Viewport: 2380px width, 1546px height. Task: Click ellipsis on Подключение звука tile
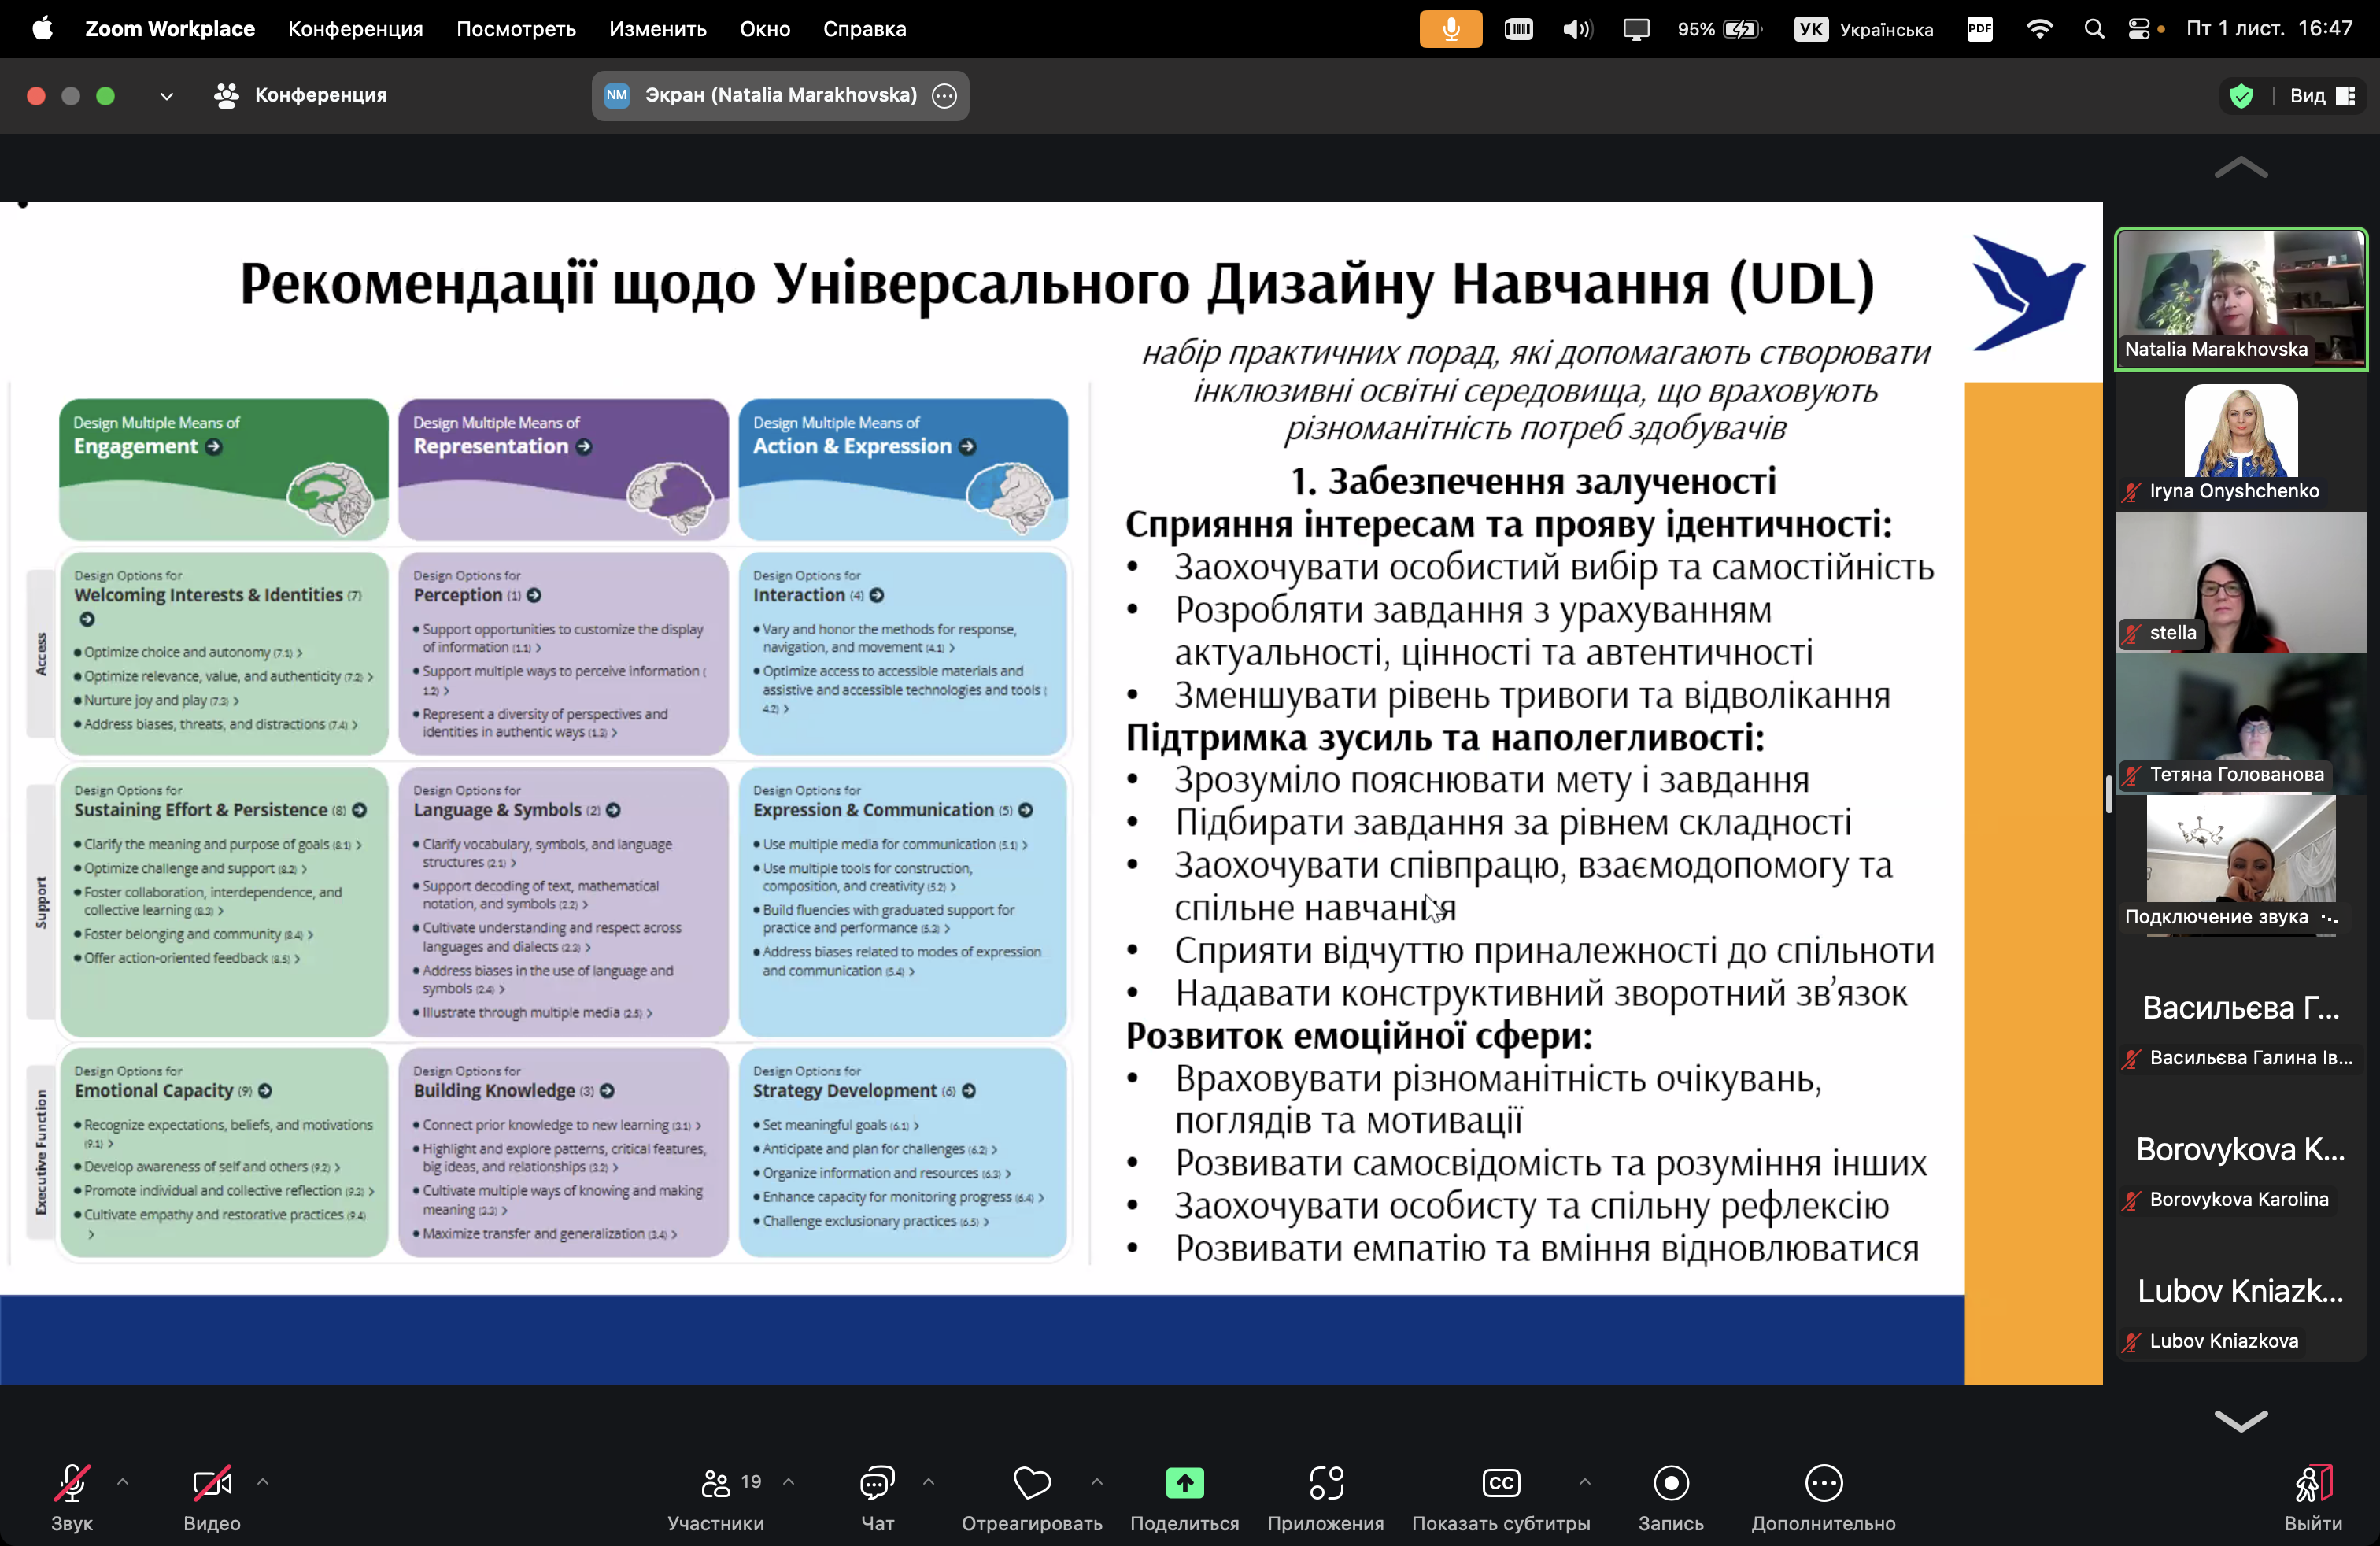point(2330,917)
